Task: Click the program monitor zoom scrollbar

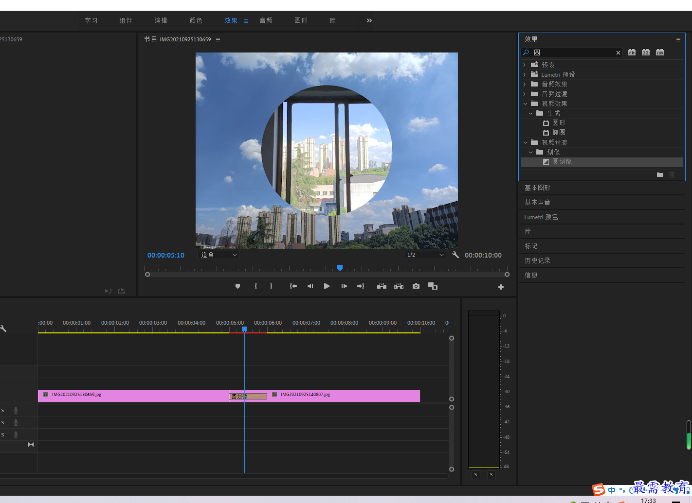Action: coord(327,275)
